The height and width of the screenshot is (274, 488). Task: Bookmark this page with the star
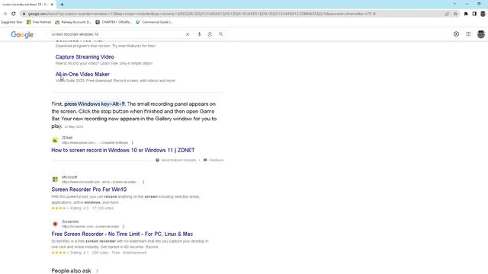coord(455,14)
